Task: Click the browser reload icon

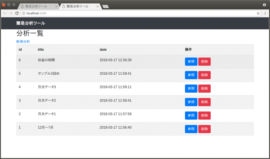Action: (17, 13)
